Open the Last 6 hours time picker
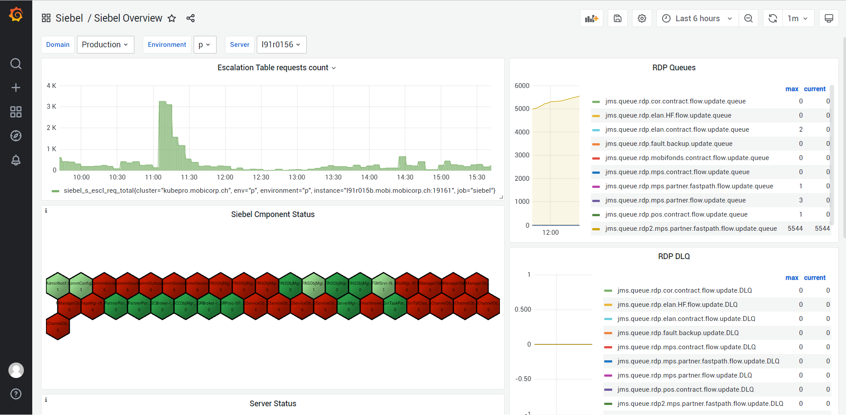The height and width of the screenshot is (416, 846). (697, 18)
